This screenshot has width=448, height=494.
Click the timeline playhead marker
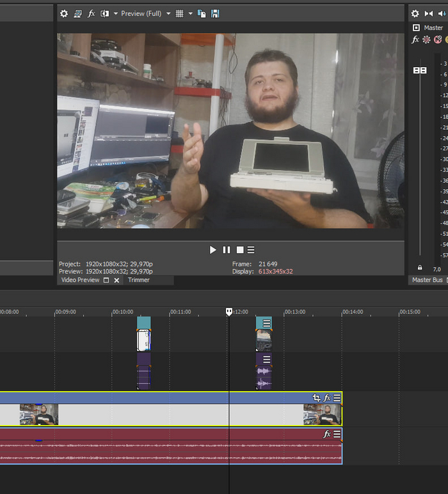[229, 312]
